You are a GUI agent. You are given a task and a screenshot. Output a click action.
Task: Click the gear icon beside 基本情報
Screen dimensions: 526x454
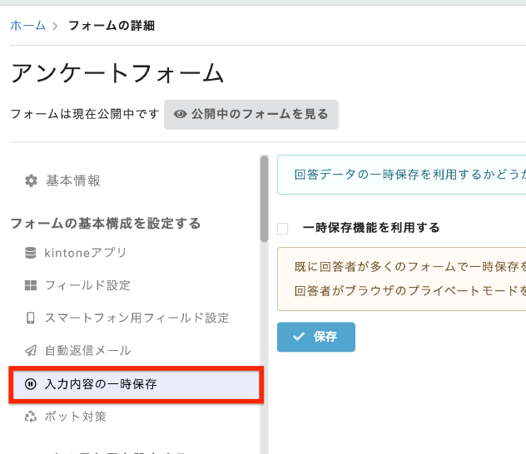[31, 180]
